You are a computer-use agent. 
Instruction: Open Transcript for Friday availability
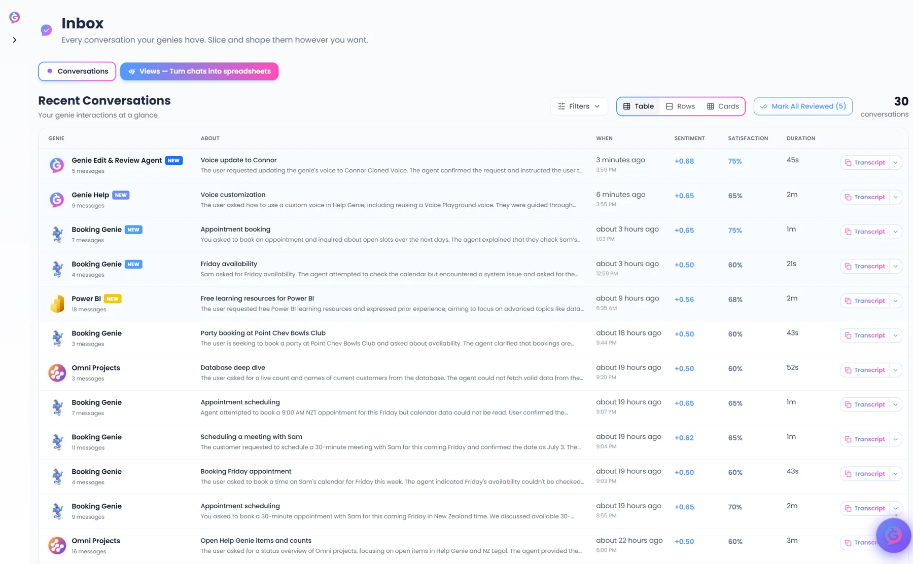click(x=865, y=267)
